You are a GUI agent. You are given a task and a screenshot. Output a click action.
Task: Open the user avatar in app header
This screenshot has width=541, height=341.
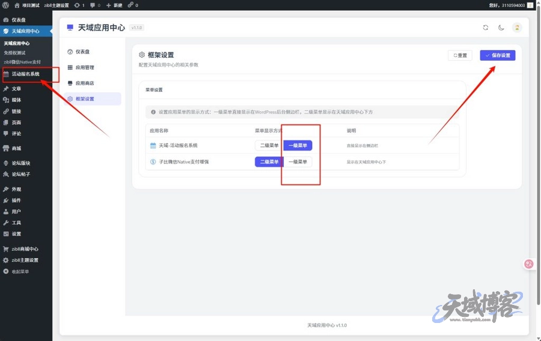(x=517, y=28)
